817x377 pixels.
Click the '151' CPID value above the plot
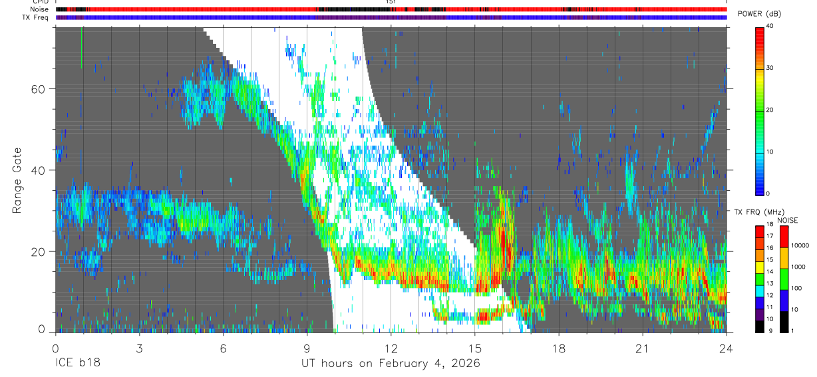(391, 2)
